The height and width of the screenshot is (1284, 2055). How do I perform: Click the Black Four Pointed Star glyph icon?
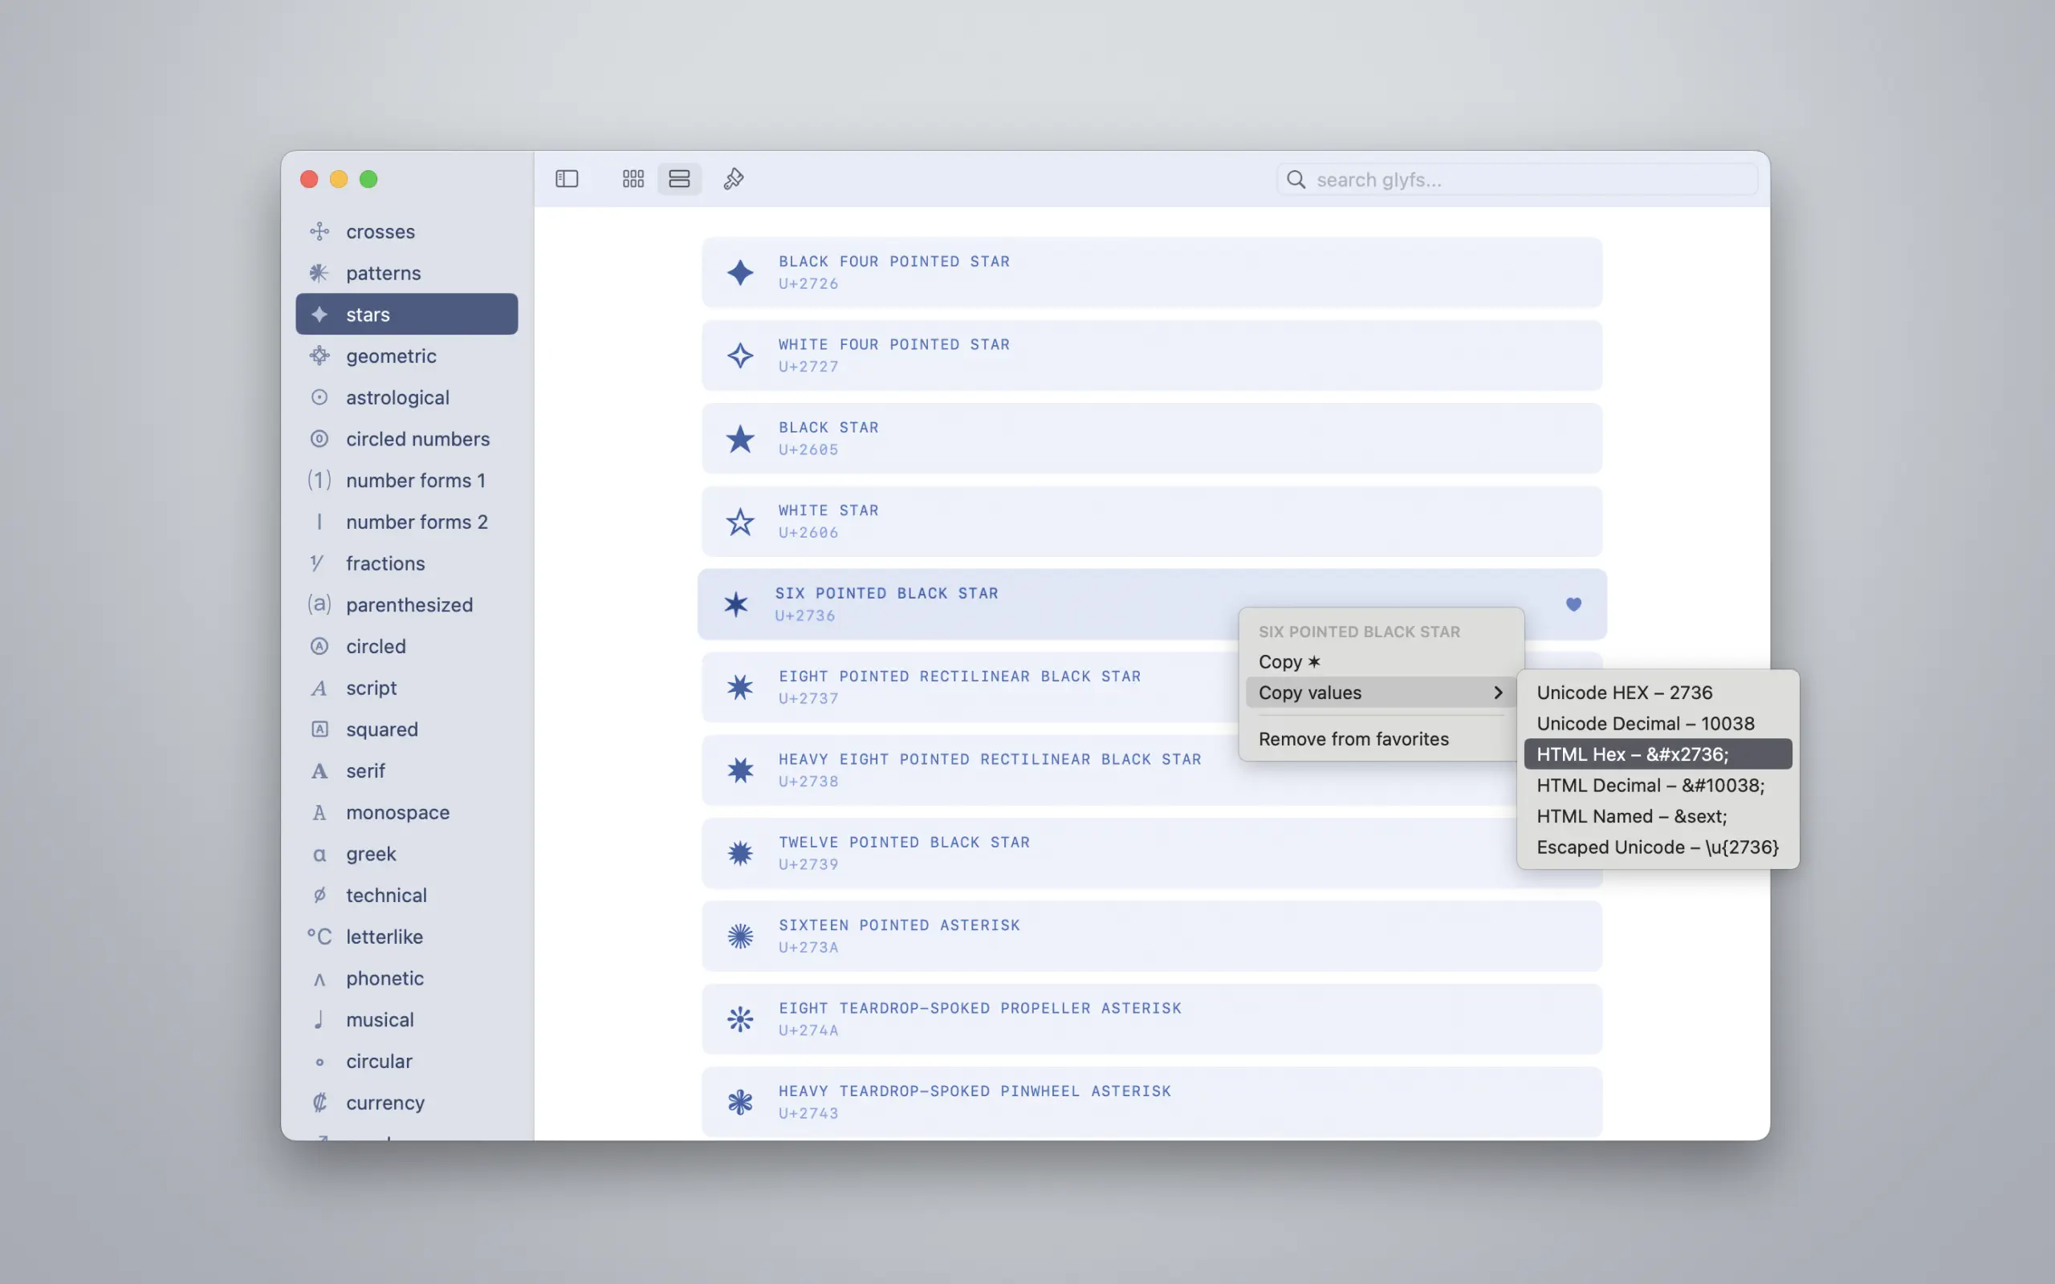click(739, 273)
